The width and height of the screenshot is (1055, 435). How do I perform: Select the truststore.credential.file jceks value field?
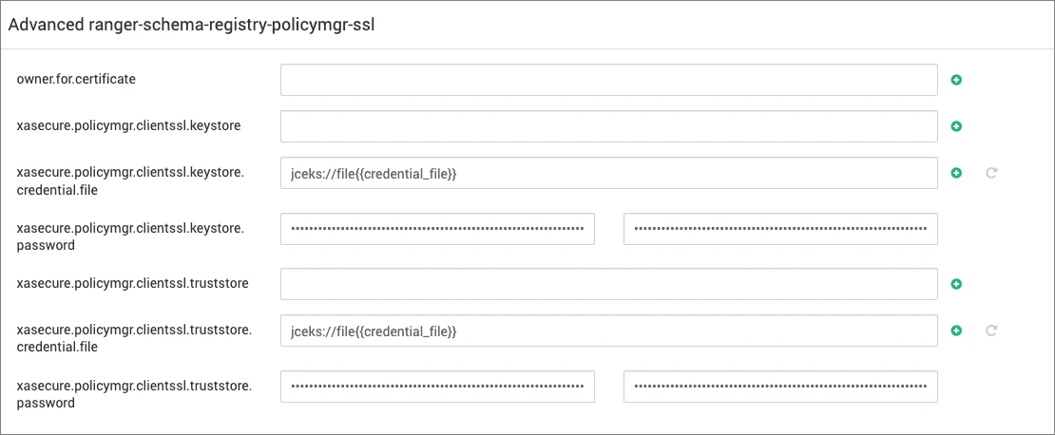click(x=609, y=331)
